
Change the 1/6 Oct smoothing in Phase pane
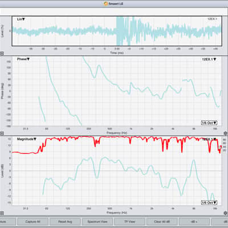click(x=209, y=123)
